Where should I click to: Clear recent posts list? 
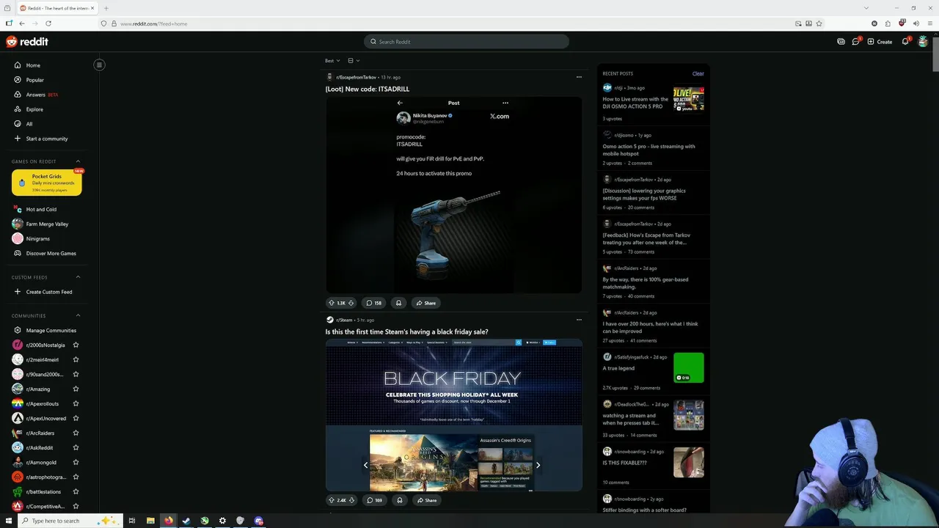(x=698, y=73)
